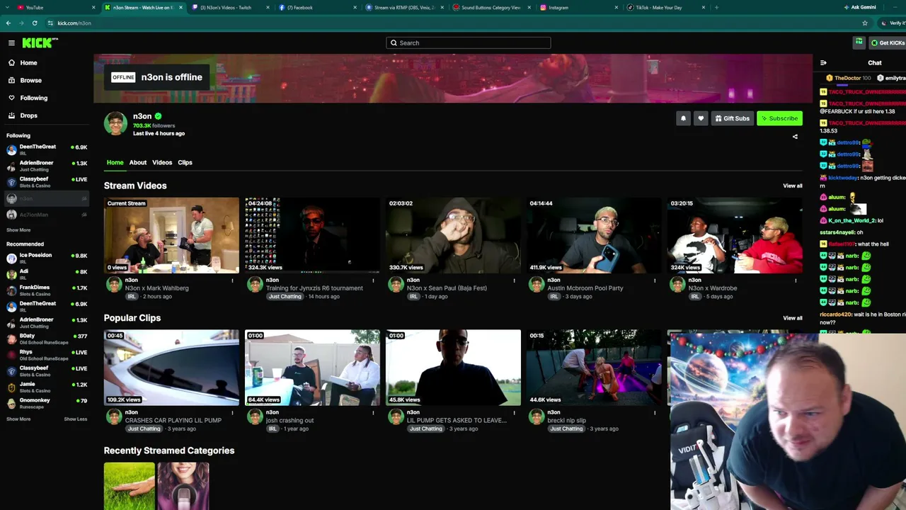Focus the Kick search field
The image size is (906, 510).
[468, 43]
